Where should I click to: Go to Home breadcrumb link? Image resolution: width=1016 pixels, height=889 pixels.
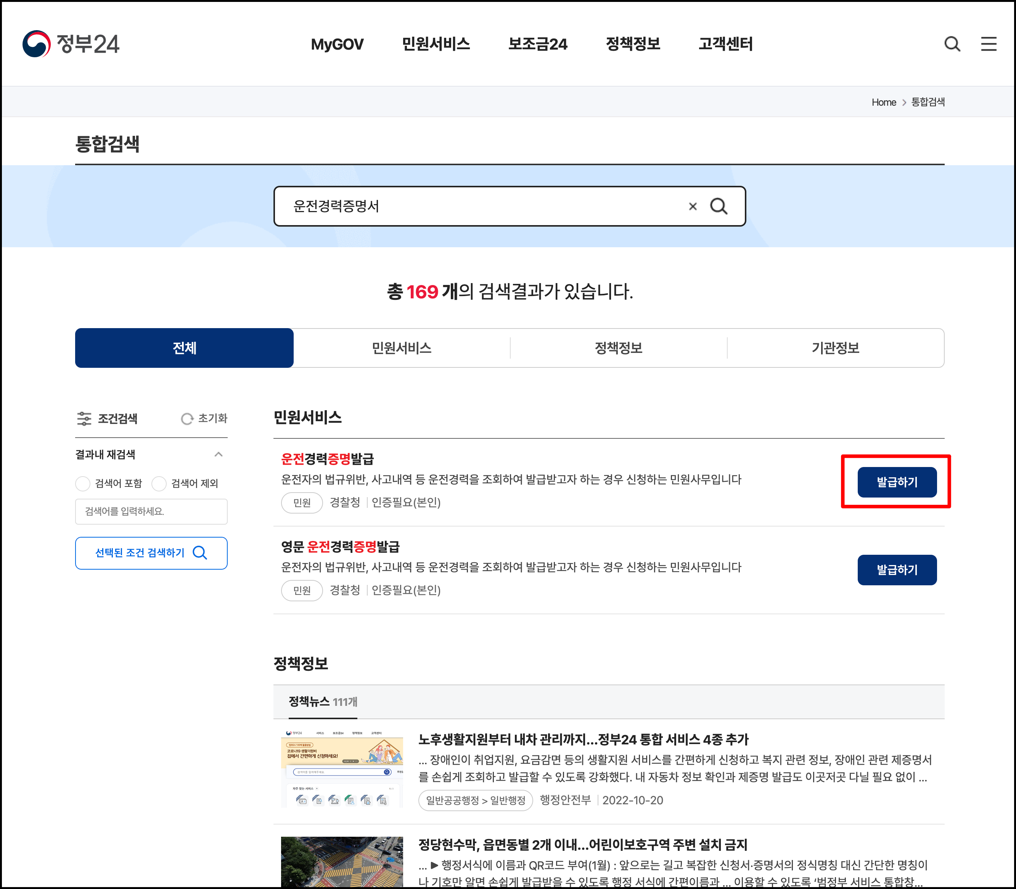884,102
